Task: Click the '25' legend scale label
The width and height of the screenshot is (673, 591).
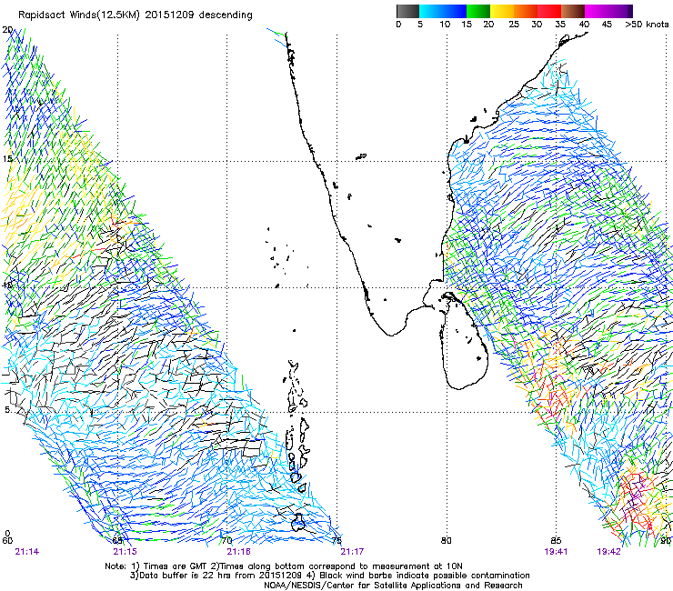Action: click(514, 25)
